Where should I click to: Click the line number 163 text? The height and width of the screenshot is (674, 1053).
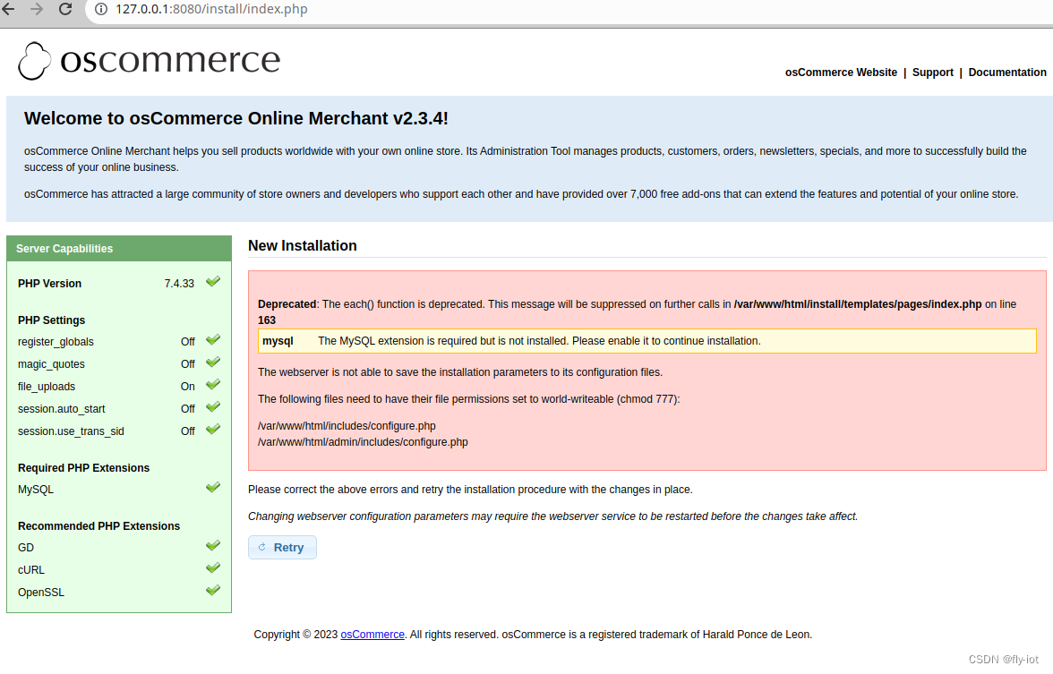(267, 320)
